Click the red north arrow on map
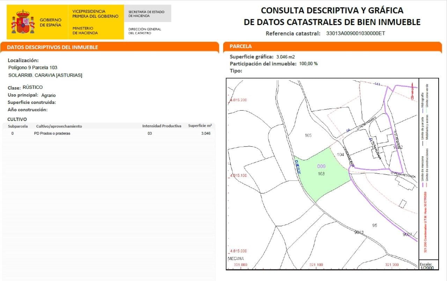 413,92
